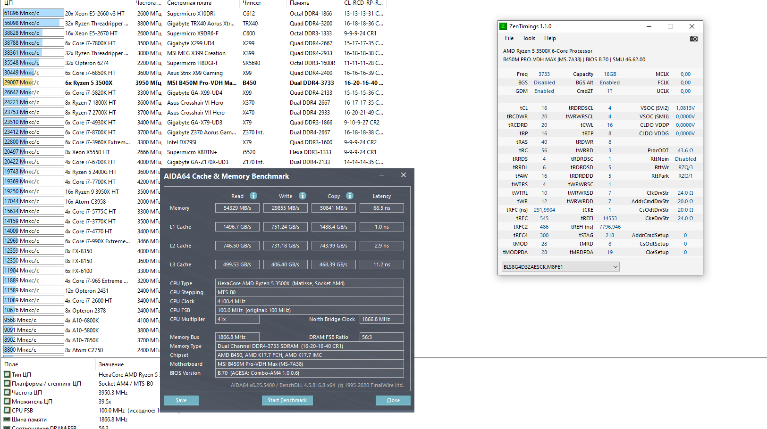Select the 8800 Мпкс/с result bar
This screenshot has width=767, height=429.
tap(34, 350)
